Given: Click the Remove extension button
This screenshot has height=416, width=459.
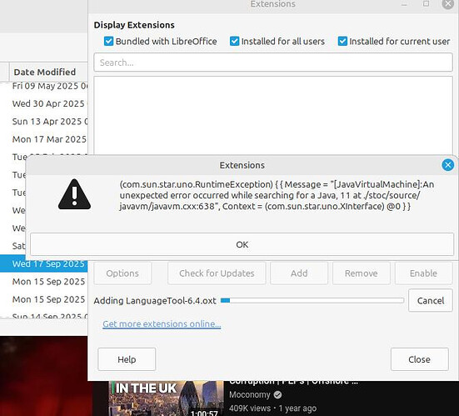Looking at the screenshot, I should point(361,273).
